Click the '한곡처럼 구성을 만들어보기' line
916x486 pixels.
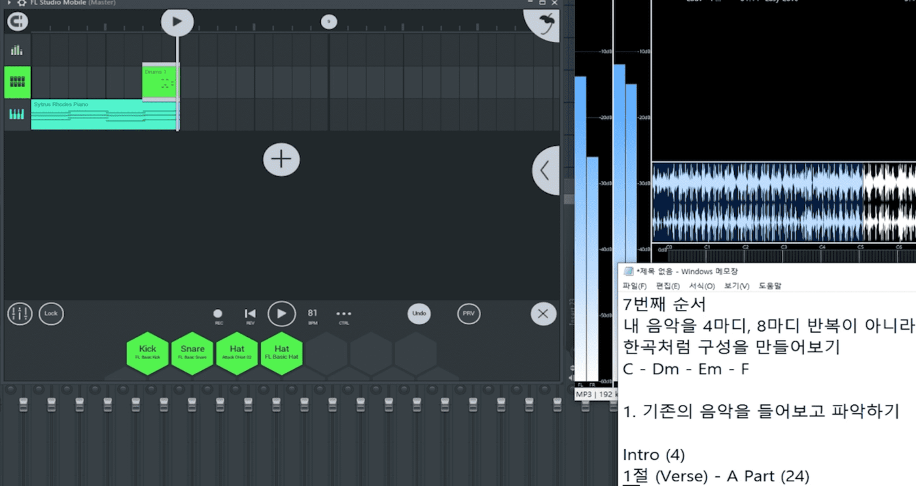(731, 347)
